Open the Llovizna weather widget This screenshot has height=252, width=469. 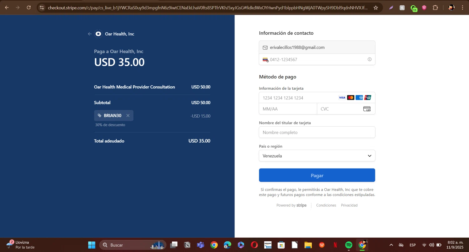click(21, 244)
